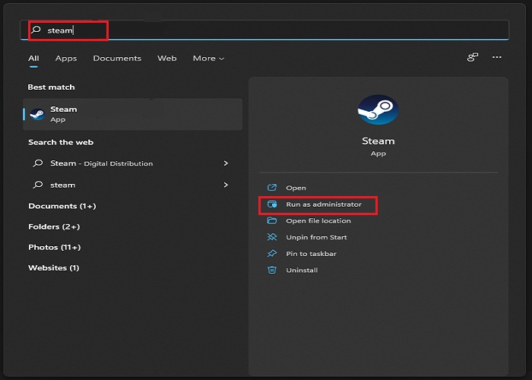The image size is (532, 380).
Task: Click the Pin to taskbar pin icon
Action: [272, 253]
